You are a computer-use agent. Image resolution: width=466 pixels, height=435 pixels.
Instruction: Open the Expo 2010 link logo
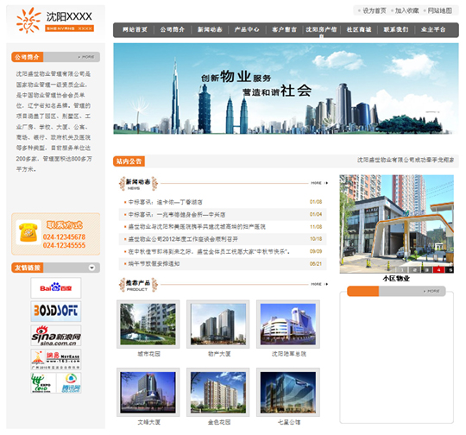43,383
